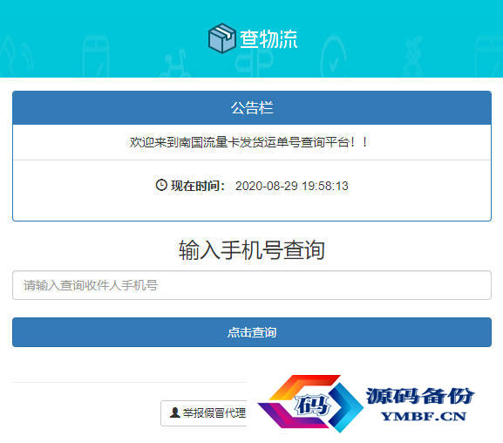Click the 码 emblem watermark logo

[x=310, y=404]
